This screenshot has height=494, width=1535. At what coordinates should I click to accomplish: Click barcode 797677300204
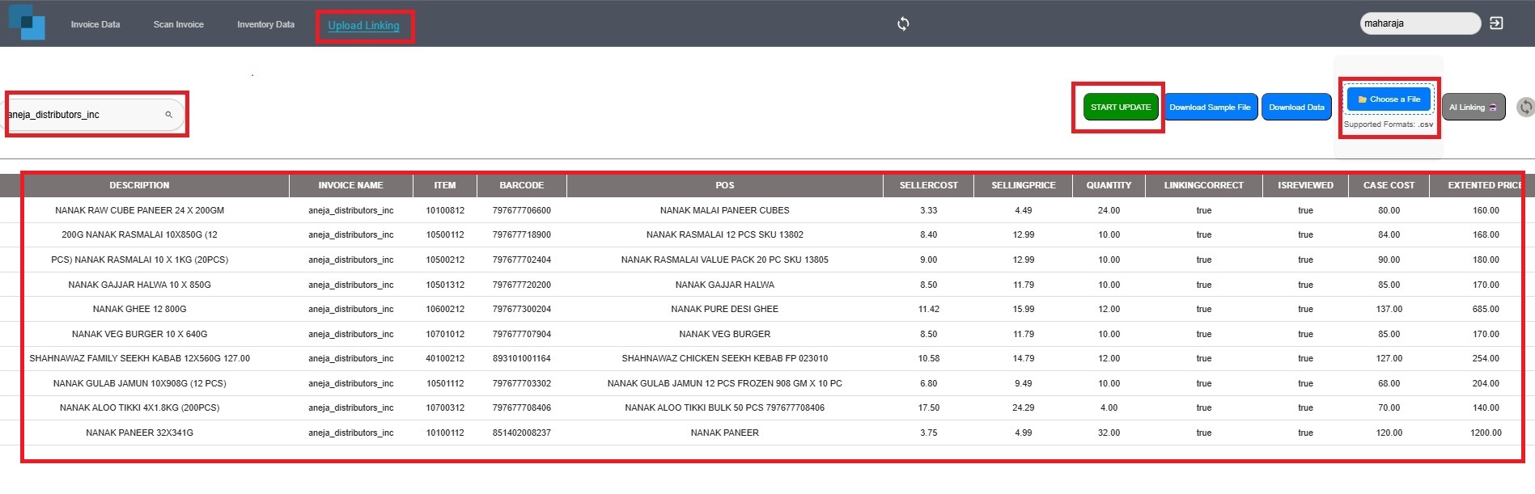pyautogui.click(x=522, y=309)
